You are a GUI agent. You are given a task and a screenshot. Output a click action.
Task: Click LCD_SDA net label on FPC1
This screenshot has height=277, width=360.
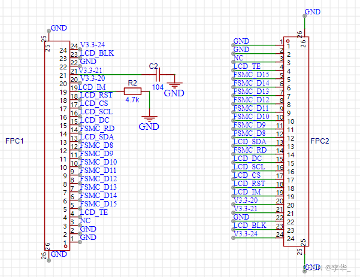coord(97,137)
